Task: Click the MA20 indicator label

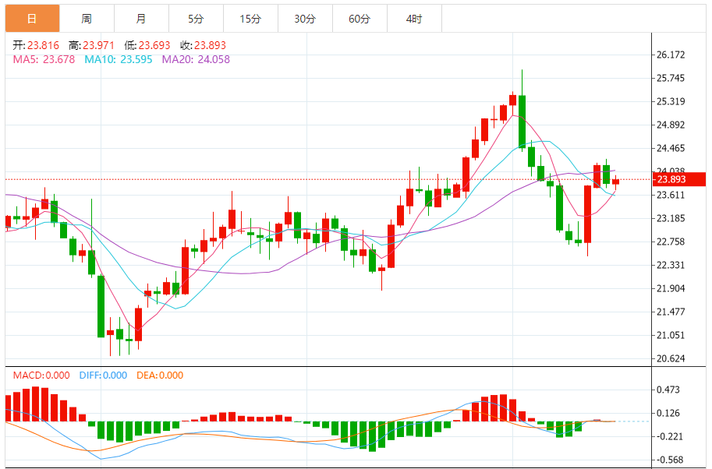Action: click(196, 59)
